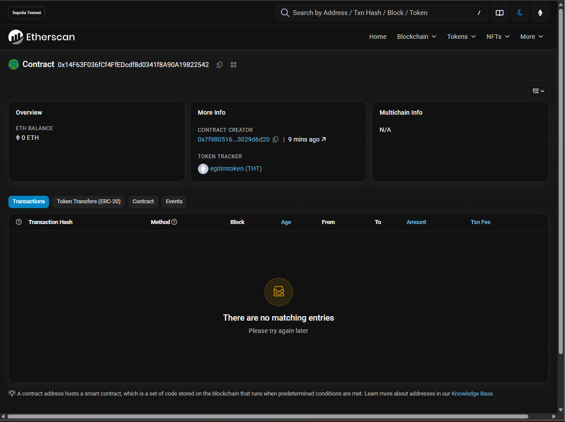Show the address QR code icon

[234, 65]
